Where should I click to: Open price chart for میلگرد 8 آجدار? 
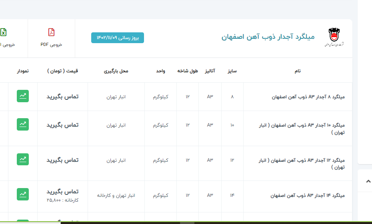point(23,96)
